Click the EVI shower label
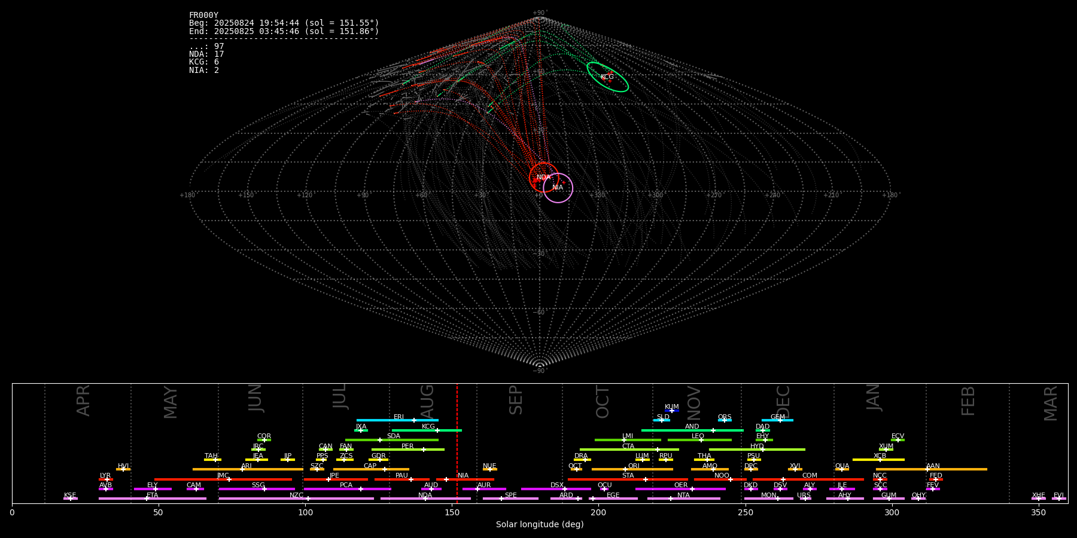Viewport: 1077px width, 538px height. click(x=1058, y=496)
